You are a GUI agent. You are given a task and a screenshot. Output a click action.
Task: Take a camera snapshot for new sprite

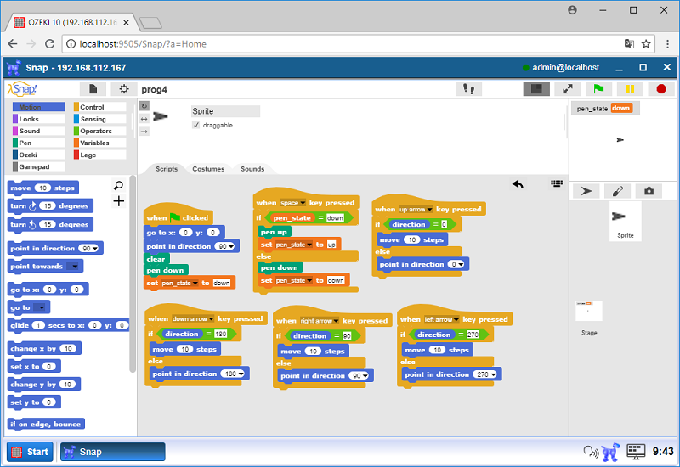(648, 192)
